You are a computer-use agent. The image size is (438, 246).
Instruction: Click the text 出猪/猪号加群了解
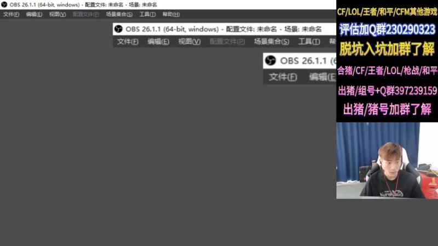(387, 109)
